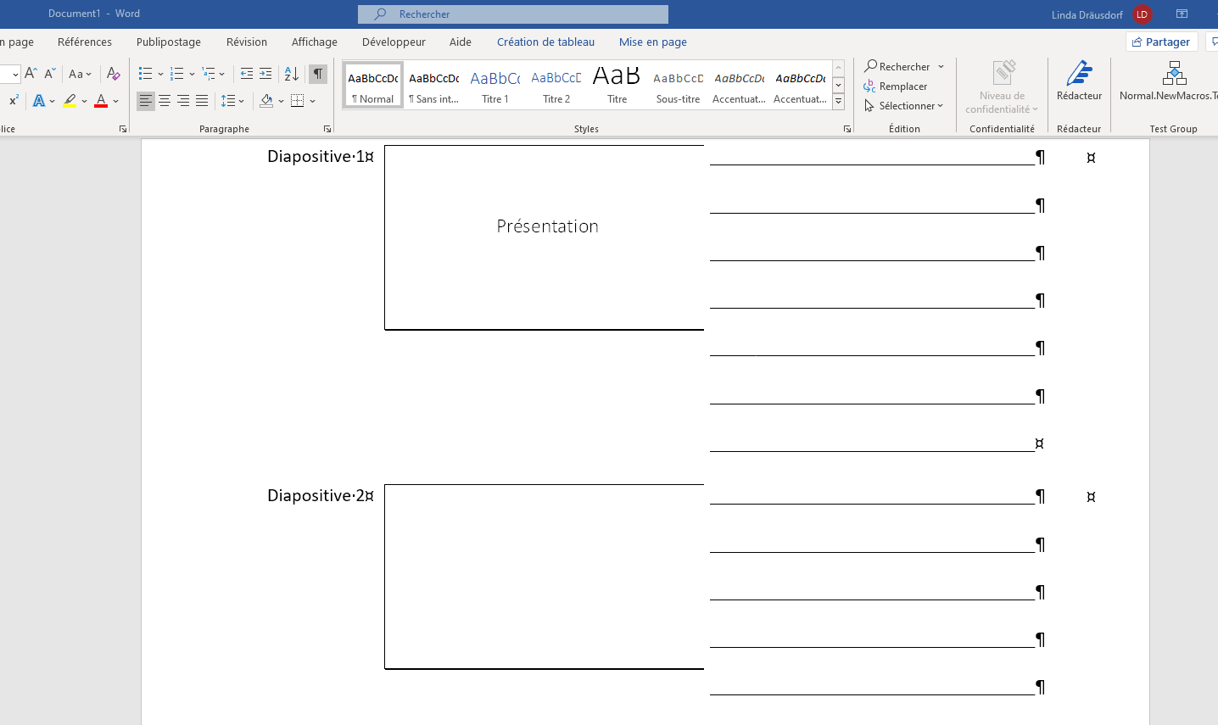
Task: Expand the styles gallery More arrow
Action: (x=838, y=102)
